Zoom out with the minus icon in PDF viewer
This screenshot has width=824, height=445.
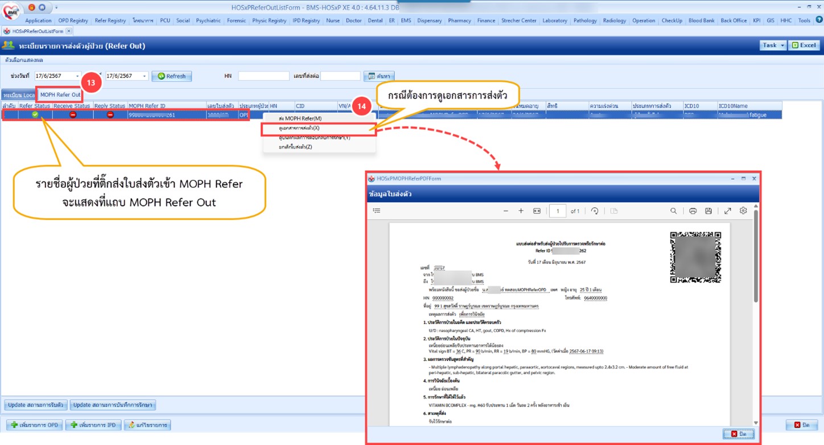pos(505,211)
